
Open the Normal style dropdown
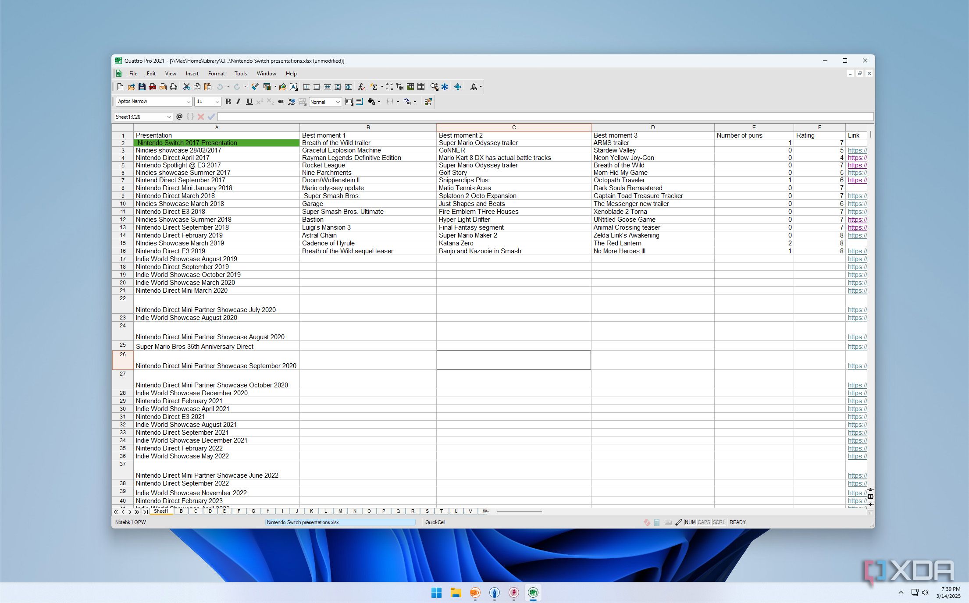point(338,102)
